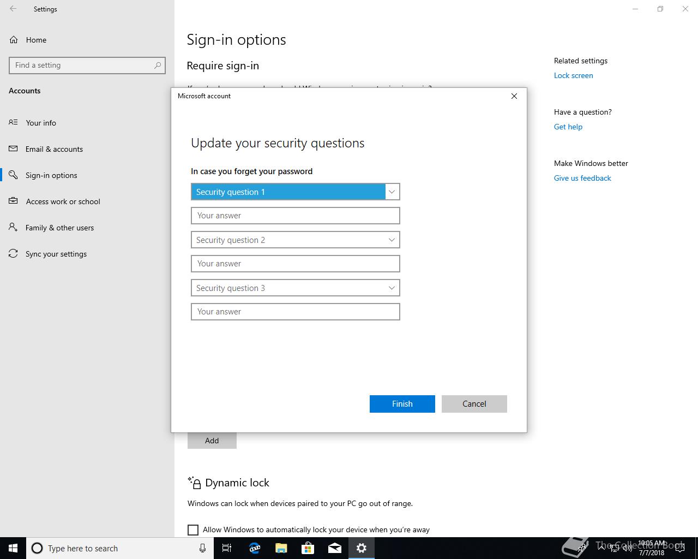Restore down the Settings window
This screenshot has height=559, width=698.
pos(660,9)
